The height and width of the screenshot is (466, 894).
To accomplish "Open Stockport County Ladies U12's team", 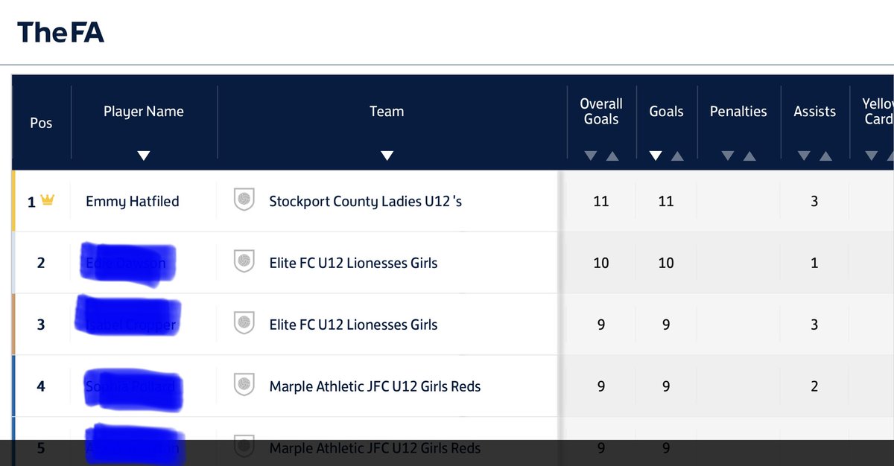I will [x=366, y=201].
